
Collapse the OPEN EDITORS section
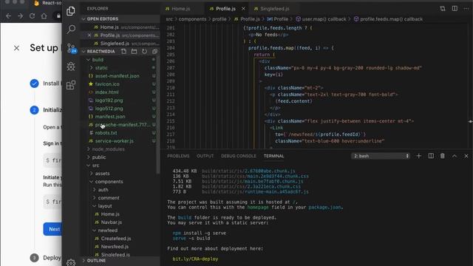click(84, 19)
